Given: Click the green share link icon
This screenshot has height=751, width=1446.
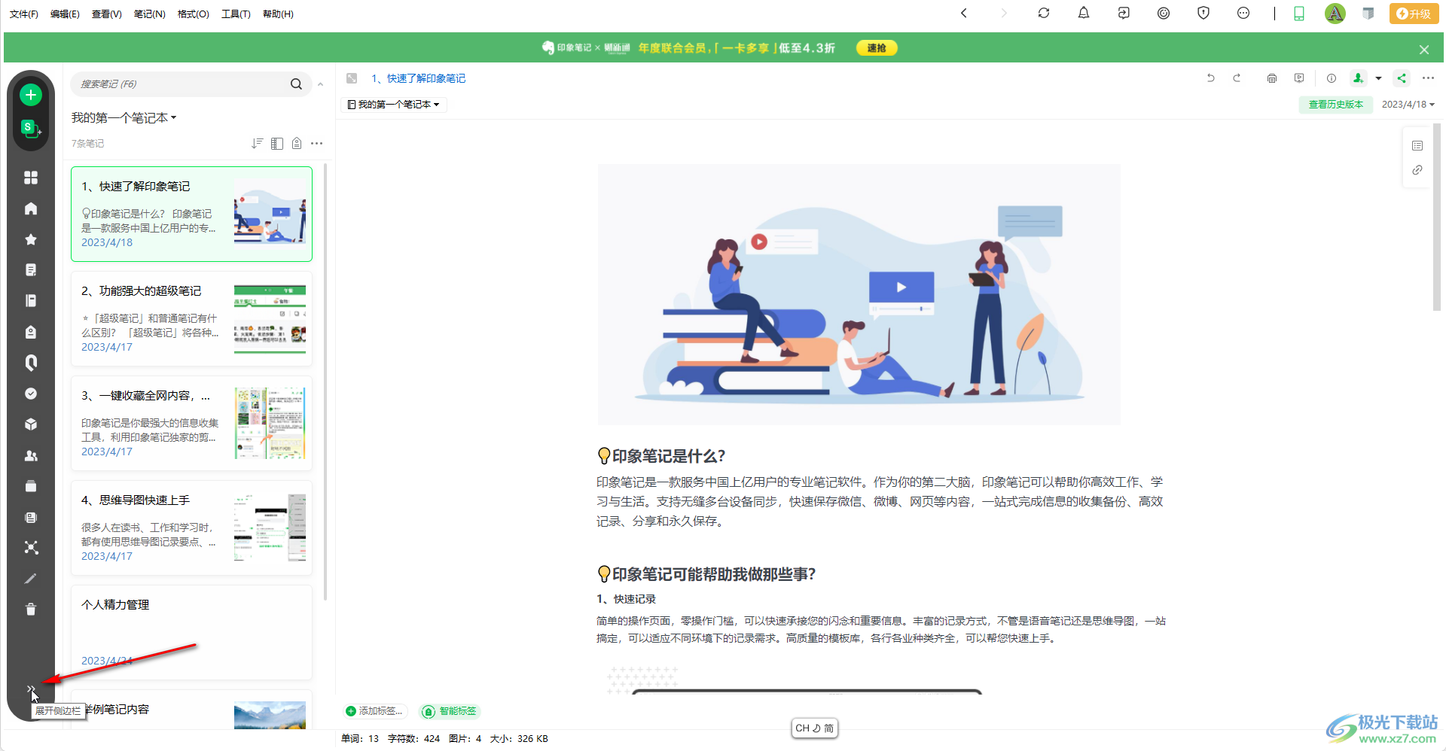Looking at the screenshot, I should [1402, 78].
